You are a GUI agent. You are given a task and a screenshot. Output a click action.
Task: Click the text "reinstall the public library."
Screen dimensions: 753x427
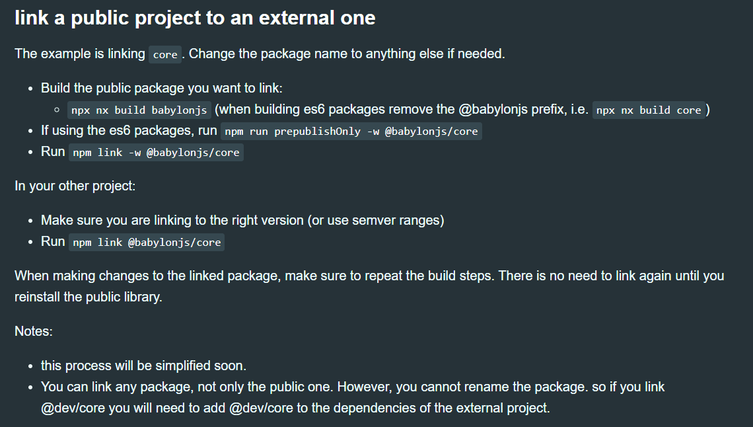coord(89,297)
